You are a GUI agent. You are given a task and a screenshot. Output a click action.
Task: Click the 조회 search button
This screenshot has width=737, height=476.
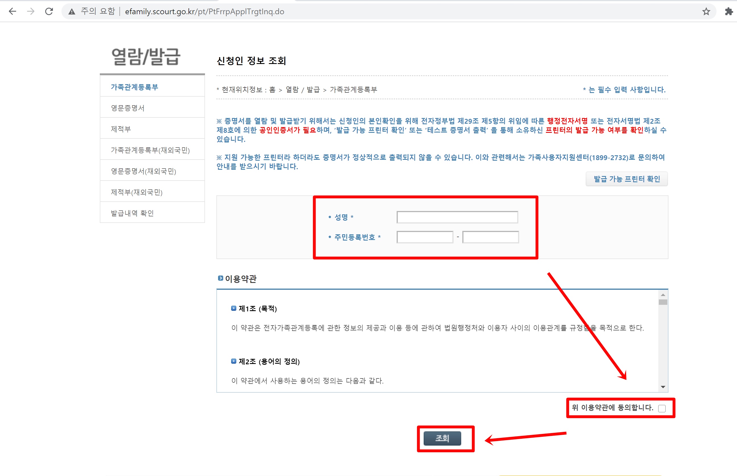click(442, 438)
